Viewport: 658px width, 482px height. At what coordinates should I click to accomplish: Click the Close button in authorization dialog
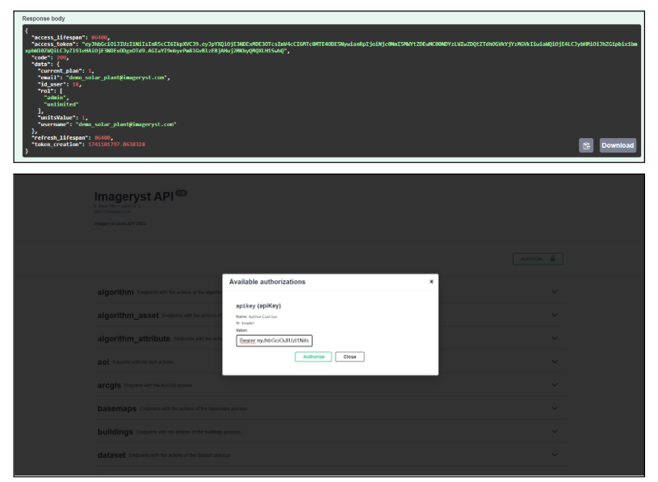[x=350, y=357]
